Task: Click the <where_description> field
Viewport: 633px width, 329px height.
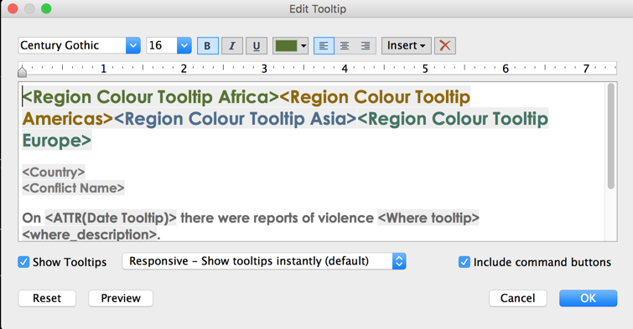Action: click(x=89, y=234)
